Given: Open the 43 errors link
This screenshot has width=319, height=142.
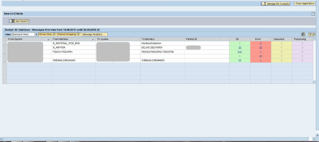Looking at the screenshot, I should 261,56.
